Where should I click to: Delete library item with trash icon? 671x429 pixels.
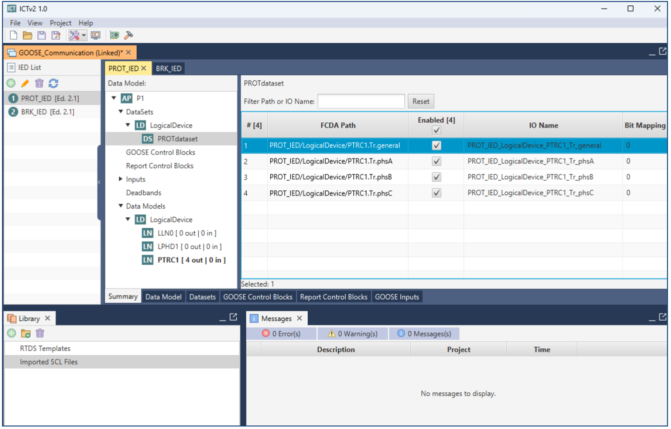pos(40,333)
